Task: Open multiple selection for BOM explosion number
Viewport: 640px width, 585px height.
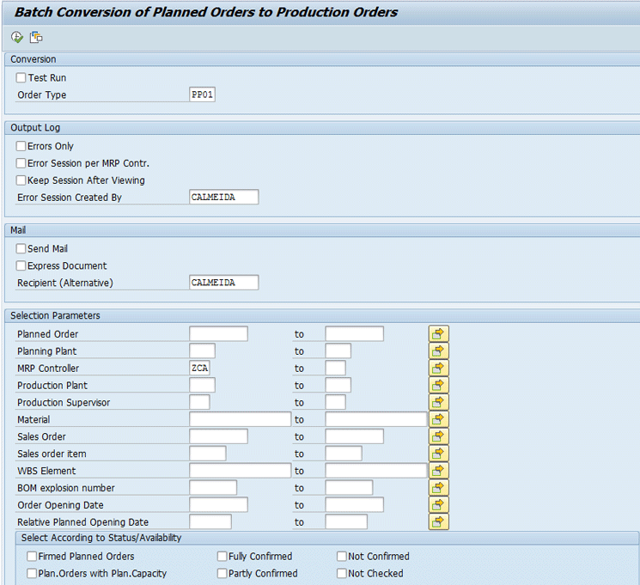Action: 439,488
